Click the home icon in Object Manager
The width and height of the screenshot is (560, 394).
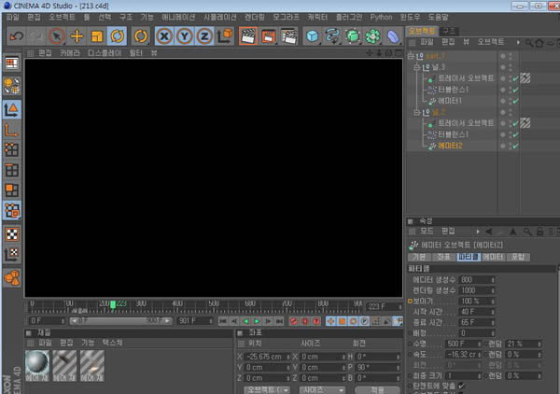[539, 43]
